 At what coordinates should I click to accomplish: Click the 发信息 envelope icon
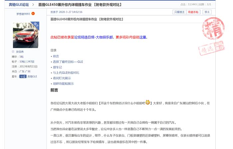pos(13,52)
